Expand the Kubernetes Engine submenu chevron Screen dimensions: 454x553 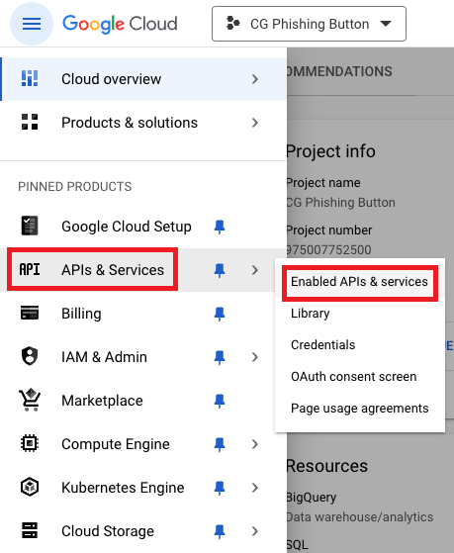point(255,488)
